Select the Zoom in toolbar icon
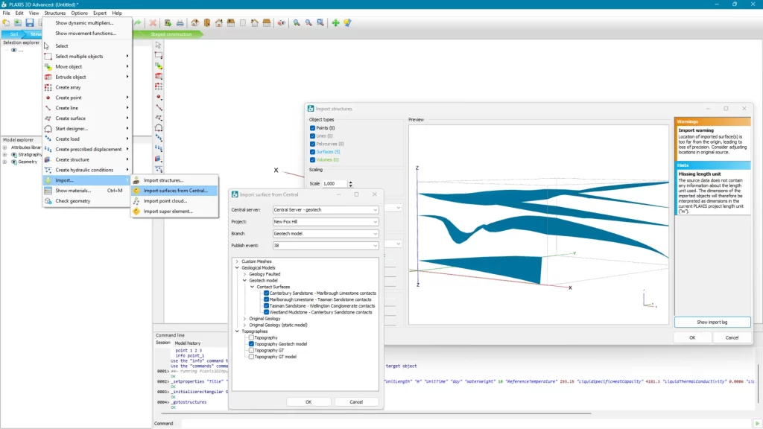Image resolution: width=763 pixels, height=429 pixels. click(297, 23)
